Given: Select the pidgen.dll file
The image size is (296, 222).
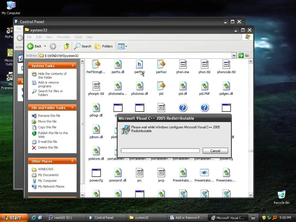Looking at the screenshot, I should coord(226,88).
